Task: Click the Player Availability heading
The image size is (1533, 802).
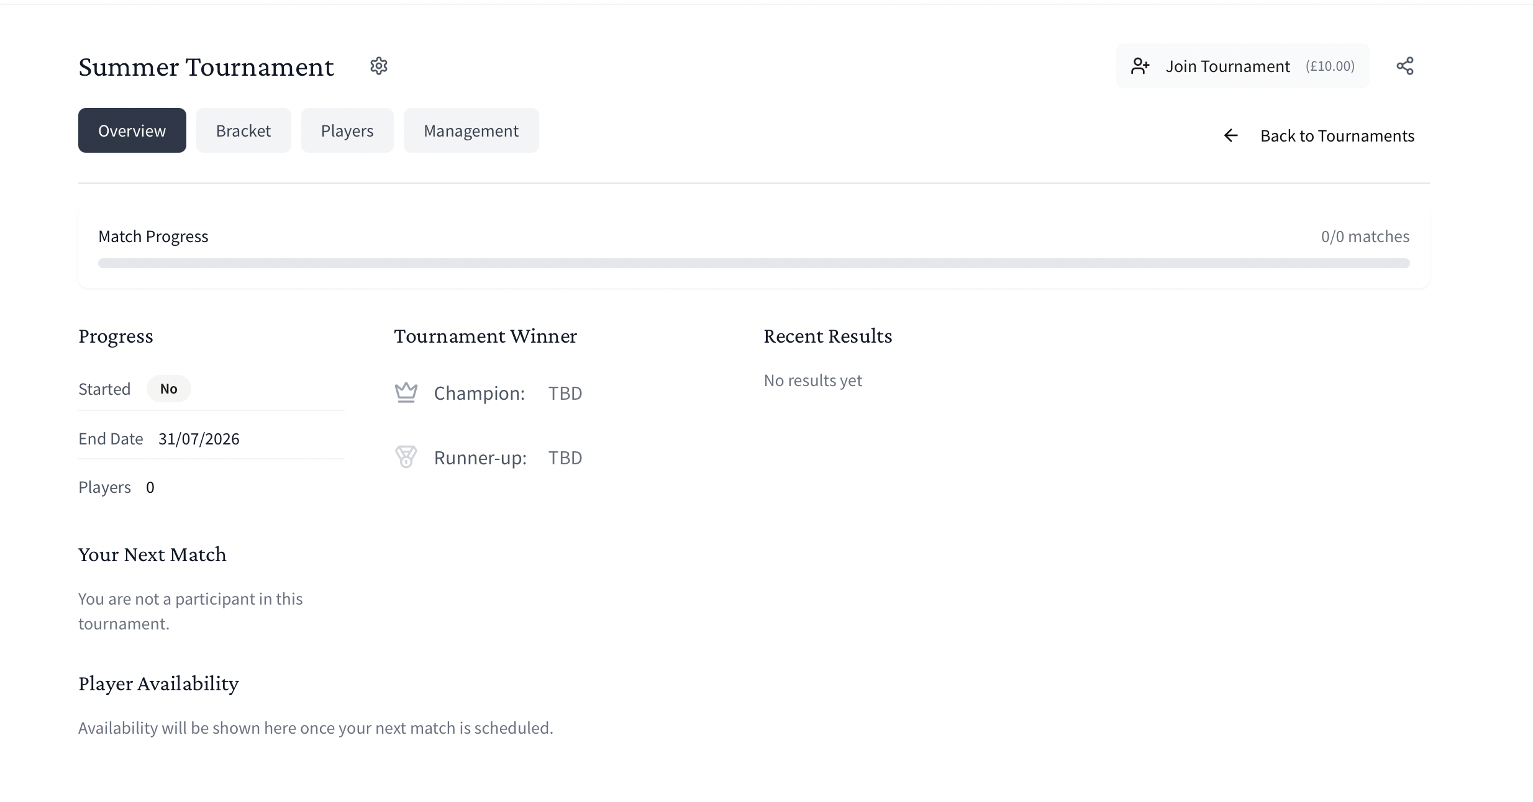Action: 158,683
